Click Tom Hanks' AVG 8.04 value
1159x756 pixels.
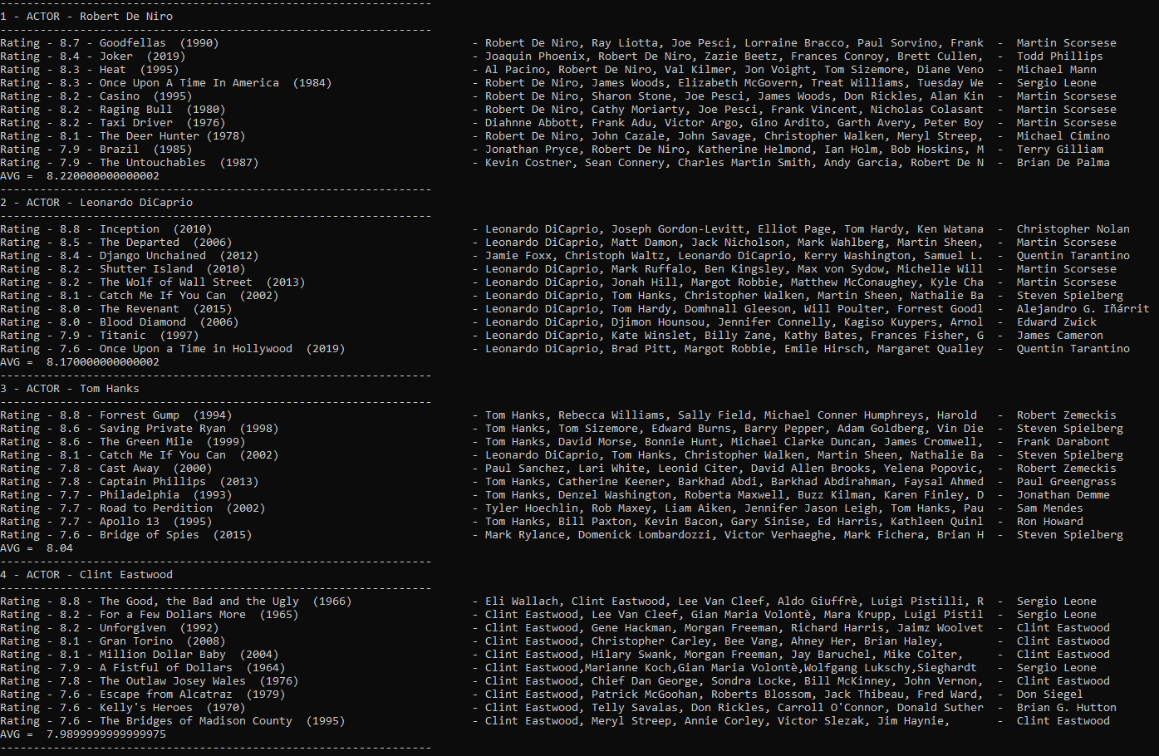click(x=59, y=548)
